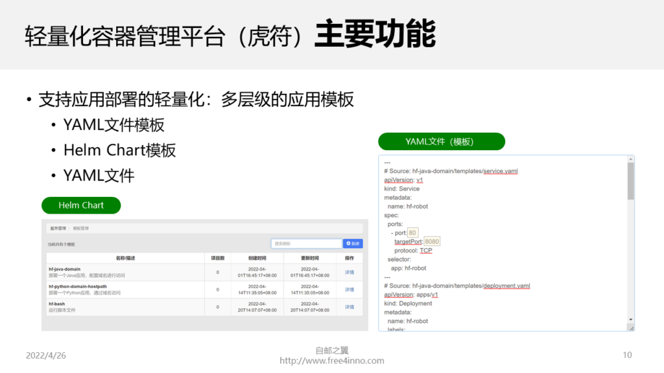
Task: Click the search template input field
Action: [x=306, y=243]
